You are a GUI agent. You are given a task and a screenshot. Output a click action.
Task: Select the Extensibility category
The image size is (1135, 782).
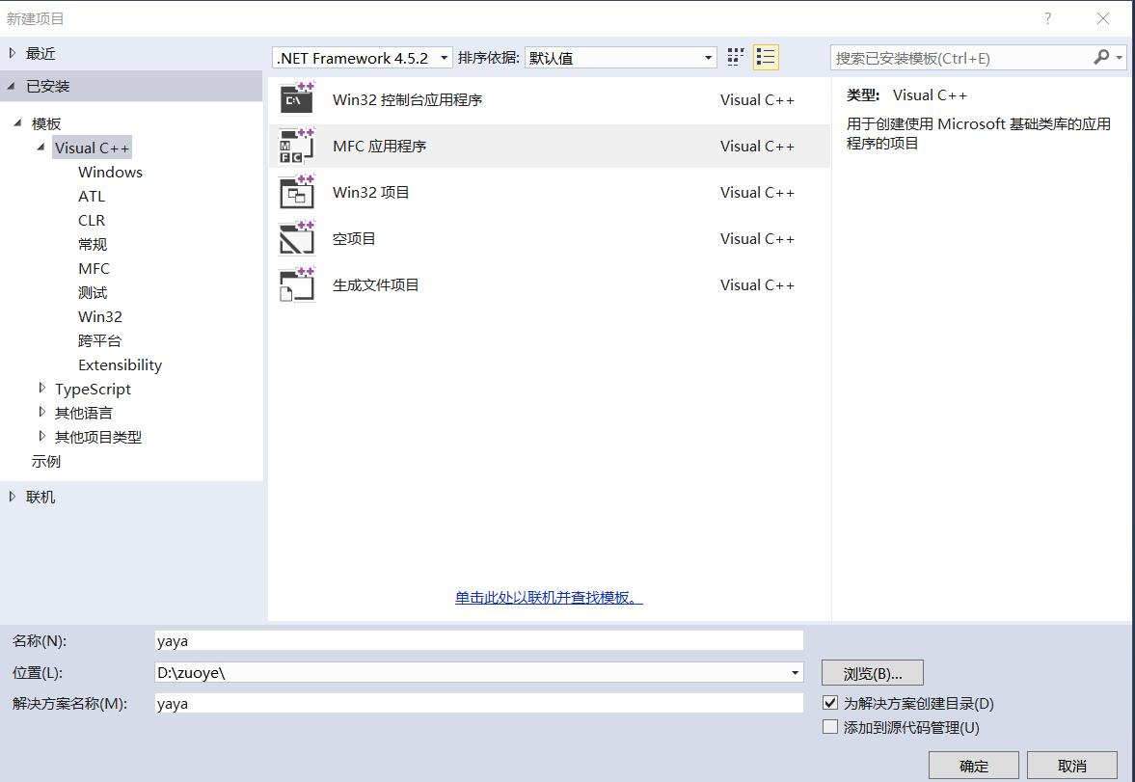click(x=120, y=364)
